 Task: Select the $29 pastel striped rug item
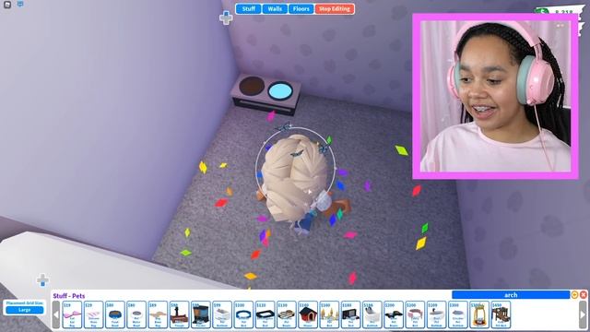click(x=93, y=314)
